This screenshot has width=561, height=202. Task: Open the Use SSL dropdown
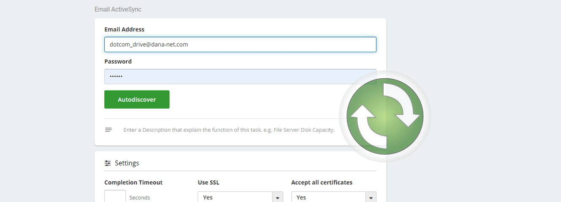[x=240, y=197]
